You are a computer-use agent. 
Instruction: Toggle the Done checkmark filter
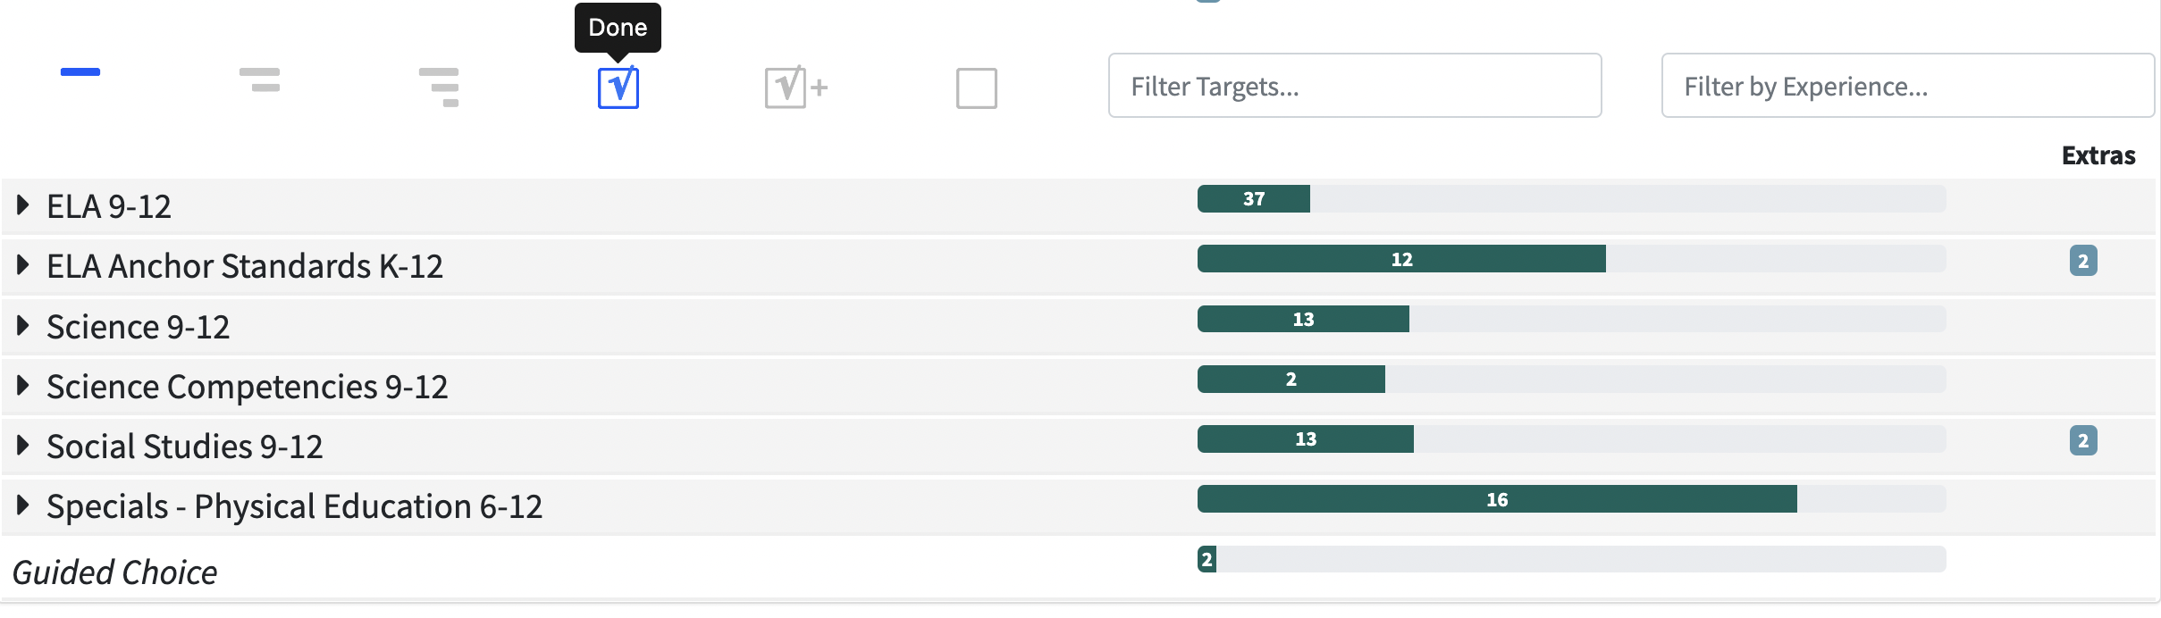pos(618,88)
